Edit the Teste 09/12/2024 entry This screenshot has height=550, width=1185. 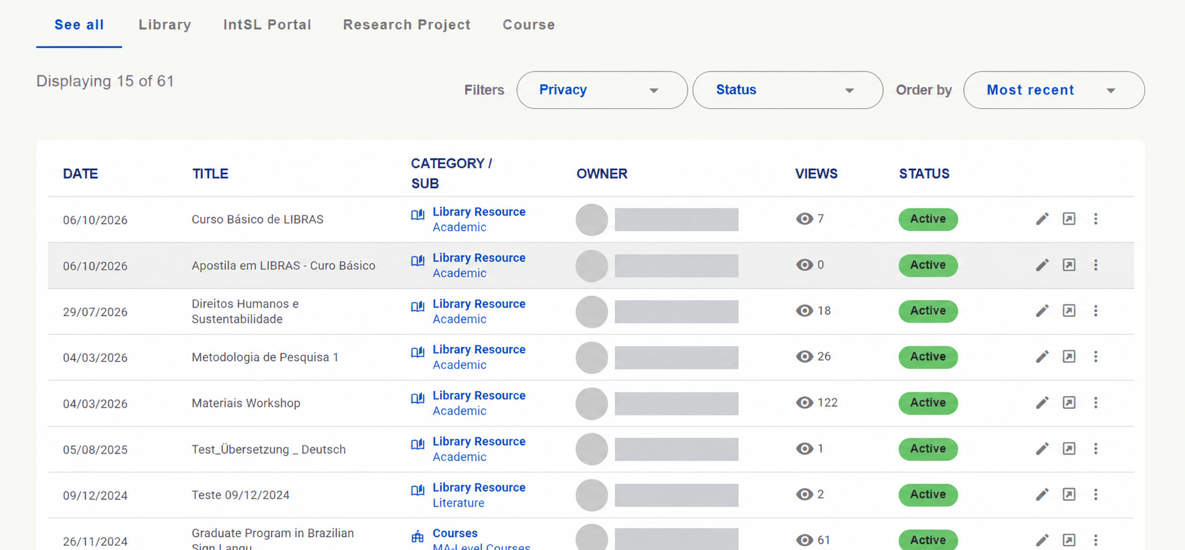[x=1042, y=495]
